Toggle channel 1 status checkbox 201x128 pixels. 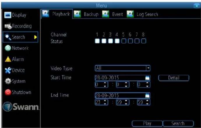point(97,41)
